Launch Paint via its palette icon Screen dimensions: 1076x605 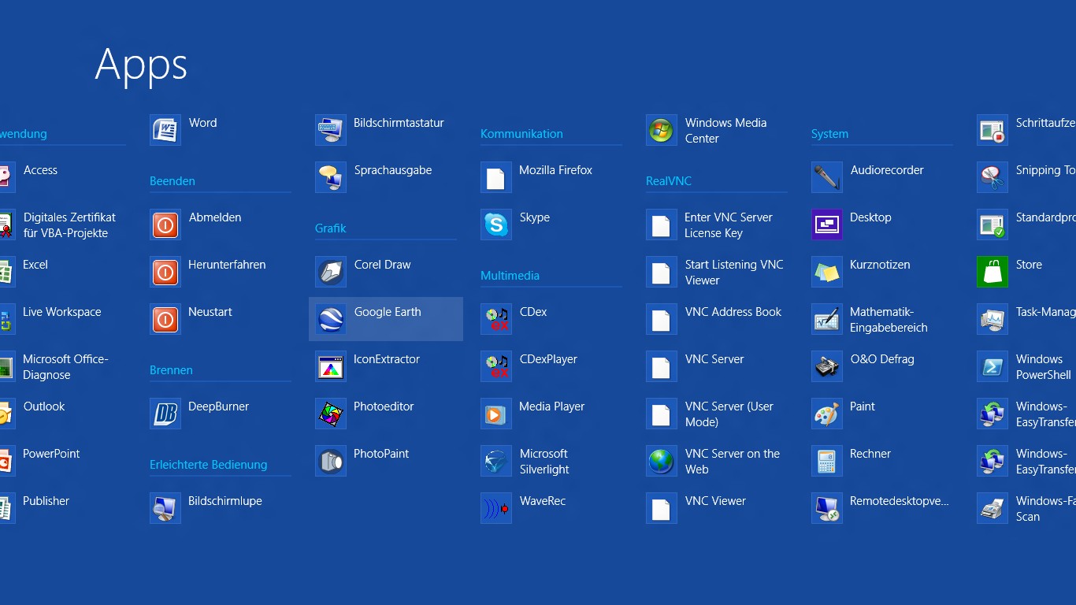click(827, 414)
